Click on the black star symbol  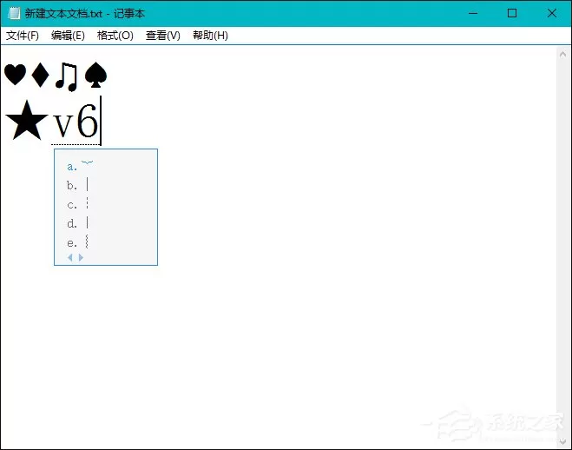[27, 121]
